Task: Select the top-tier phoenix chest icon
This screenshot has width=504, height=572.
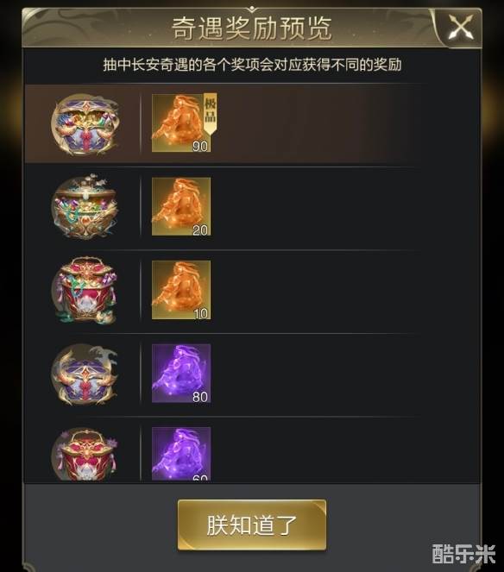Action: pyautogui.click(x=85, y=124)
